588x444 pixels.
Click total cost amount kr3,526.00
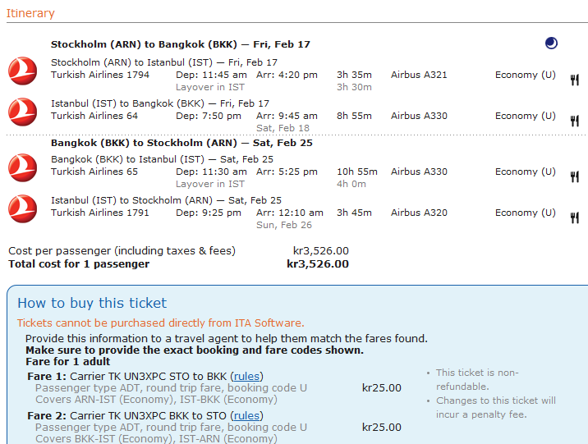(x=317, y=264)
